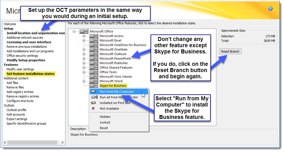Expand the Microsoft Word tree node
Viewport: 284px width, 152px height.
click(84, 81)
